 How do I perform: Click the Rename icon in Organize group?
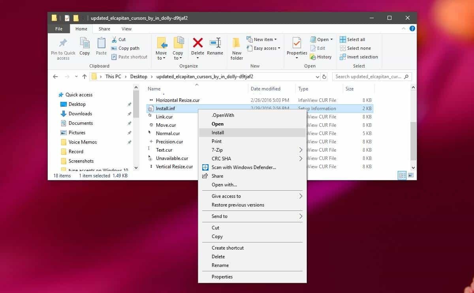215,43
